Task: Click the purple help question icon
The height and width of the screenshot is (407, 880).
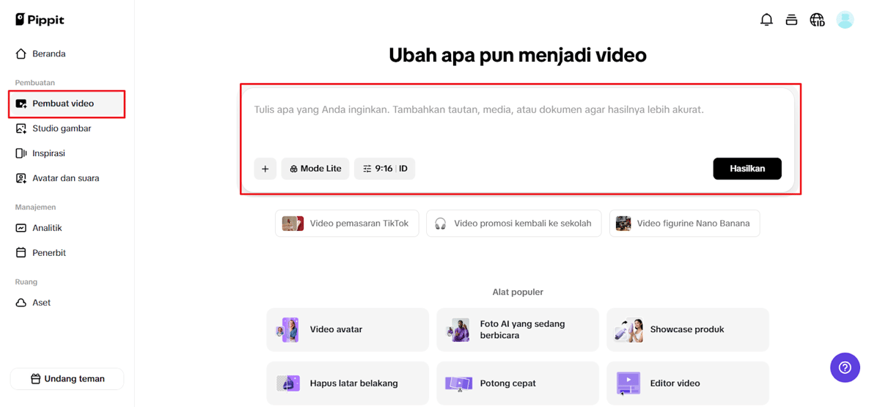Action: pos(845,367)
